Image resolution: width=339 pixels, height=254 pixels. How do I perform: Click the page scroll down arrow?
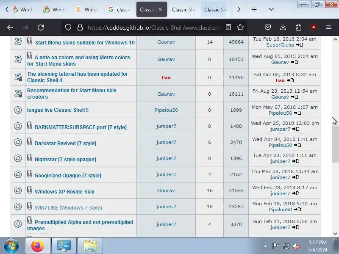335,234
